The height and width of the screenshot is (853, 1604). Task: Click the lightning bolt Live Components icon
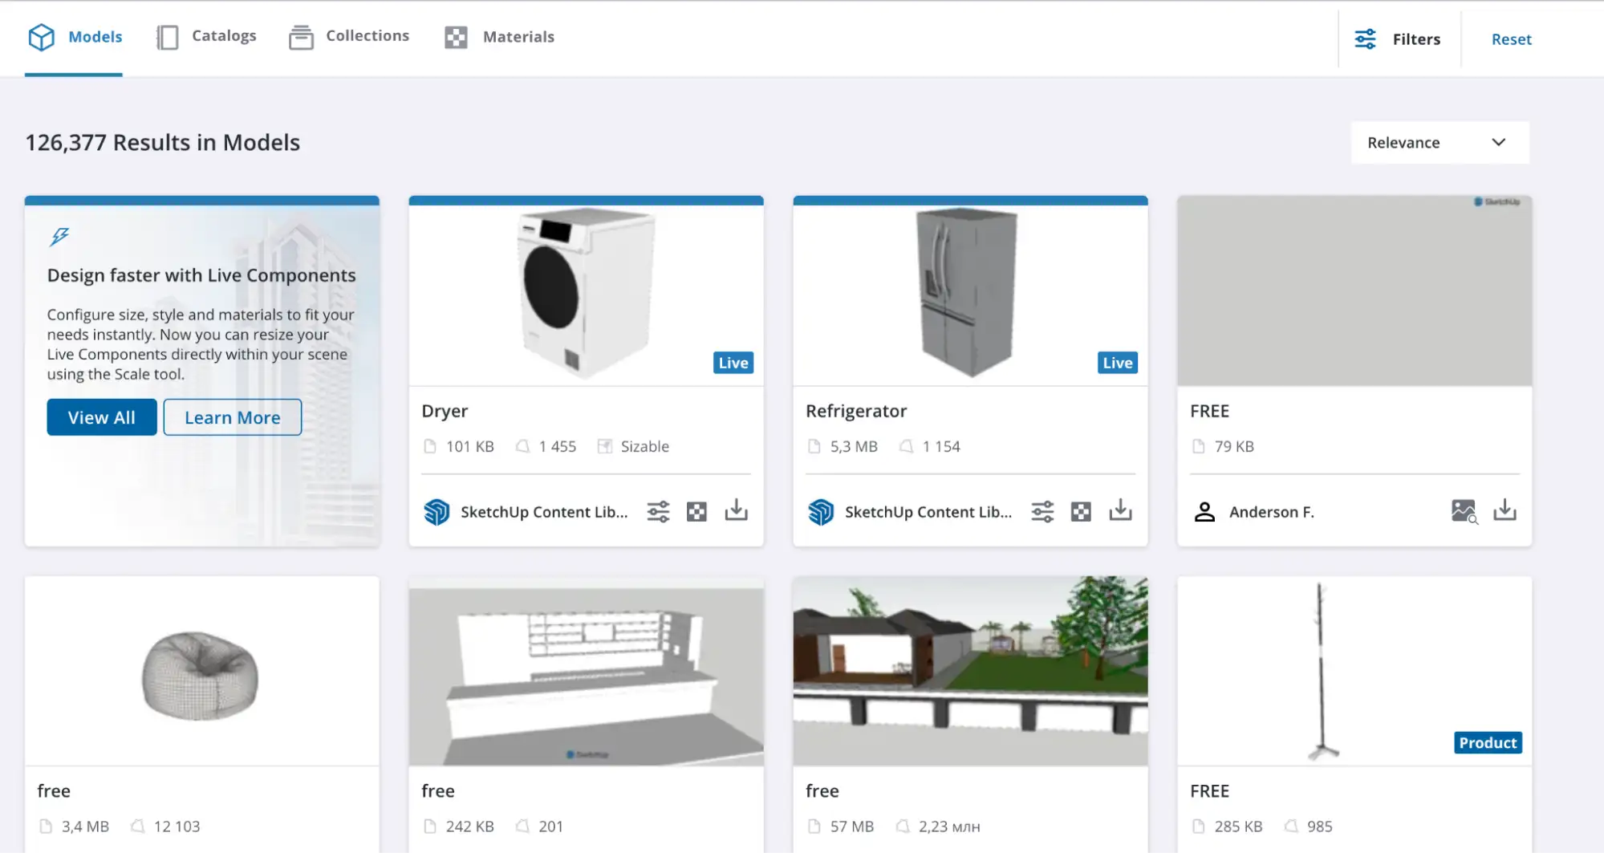coord(59,237)
